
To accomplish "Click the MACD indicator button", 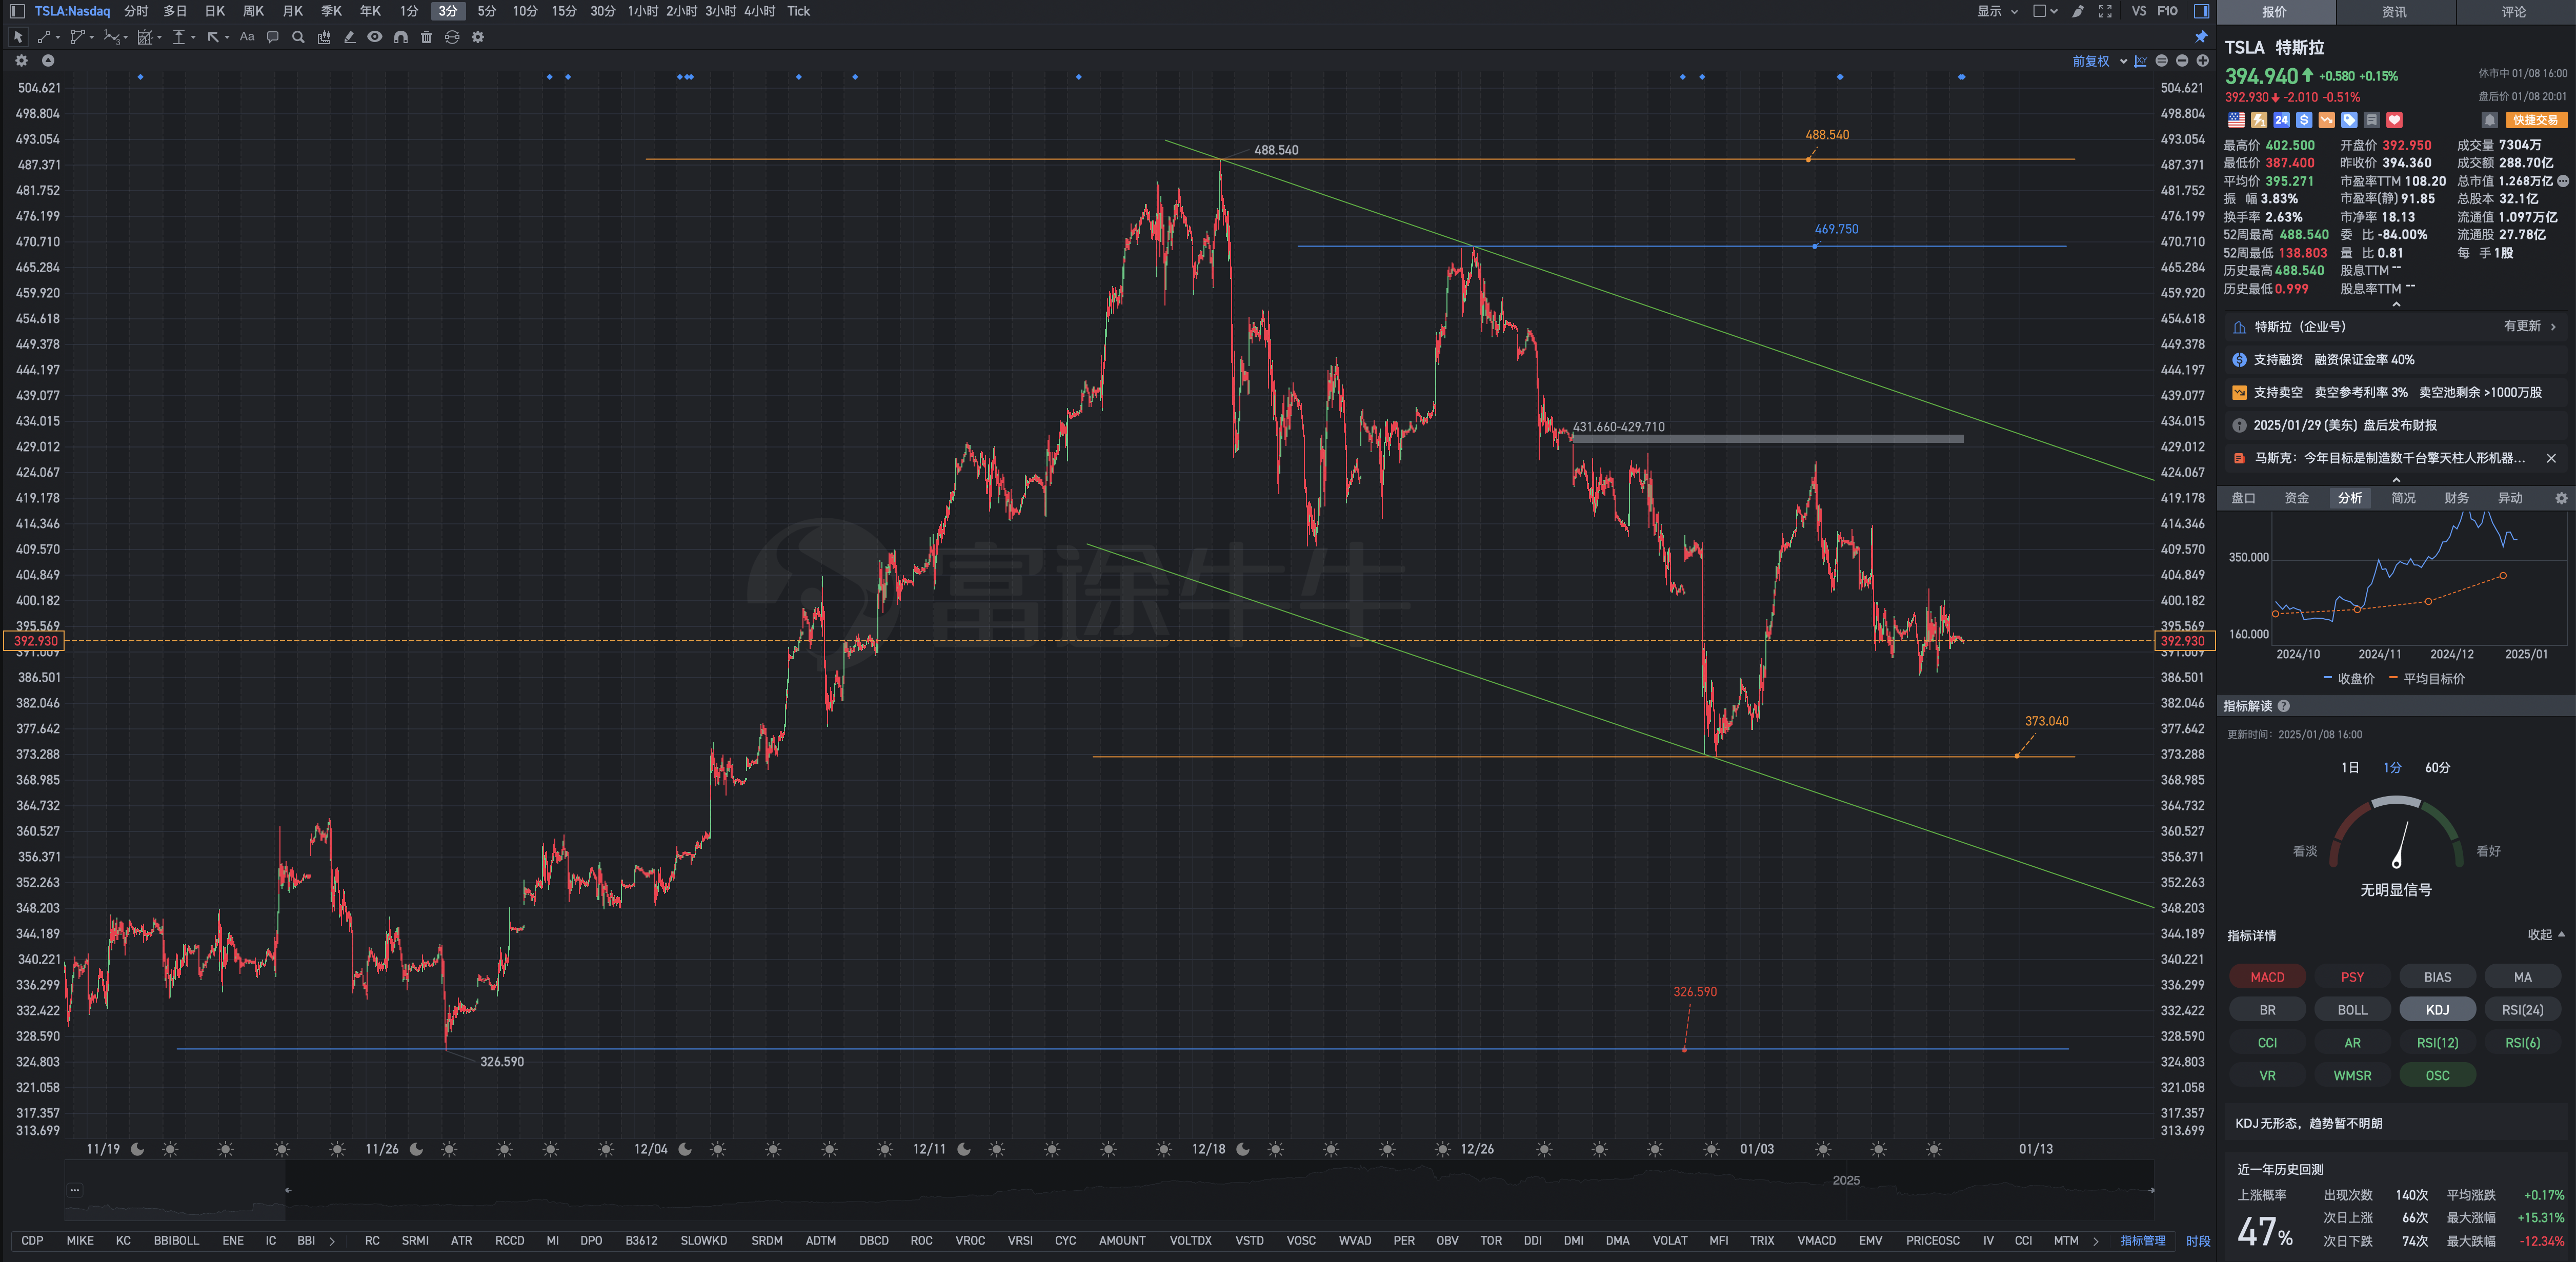I will point(2267,976).
